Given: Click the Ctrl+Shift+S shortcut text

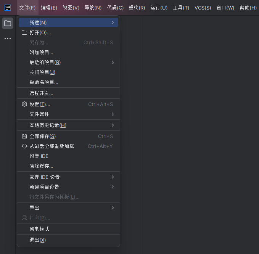Looking at the screenshot, I should click(x=98, y=42).
